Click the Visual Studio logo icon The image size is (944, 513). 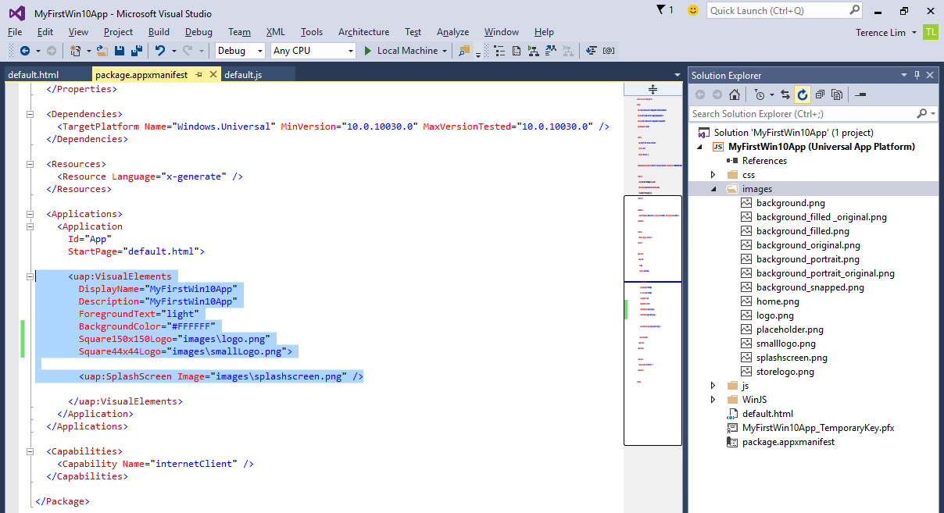(x=17, y=13)
